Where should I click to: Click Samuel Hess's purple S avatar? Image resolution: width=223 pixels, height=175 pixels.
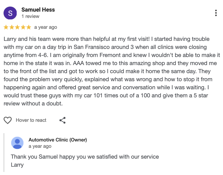[x=10, y=13]
